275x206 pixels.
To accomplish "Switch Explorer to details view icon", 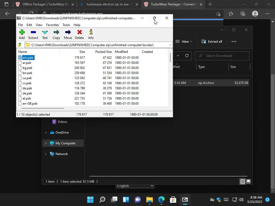I will pos(243,182).
